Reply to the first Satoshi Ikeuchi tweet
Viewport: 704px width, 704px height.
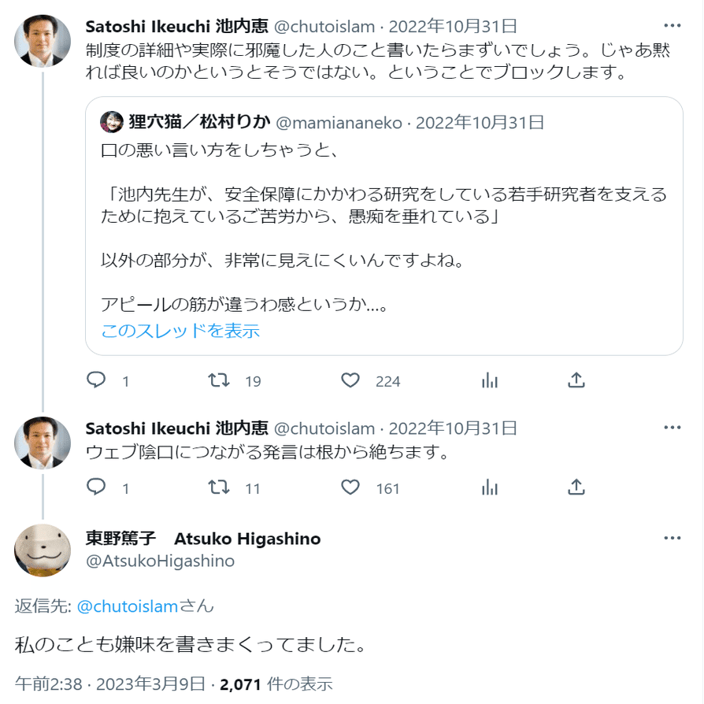[x=95, y=380]
